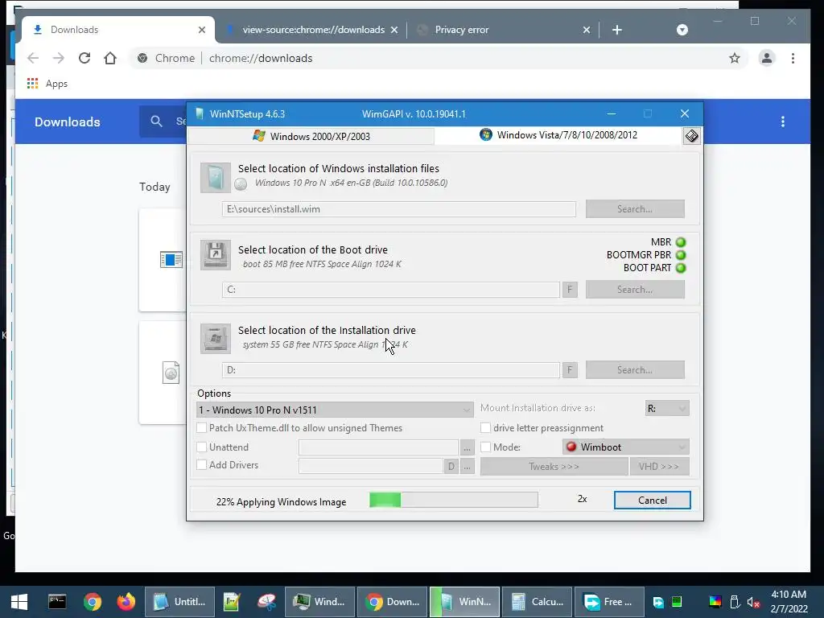Click Search for installation files
824x618 pixels.
[635, 209]
